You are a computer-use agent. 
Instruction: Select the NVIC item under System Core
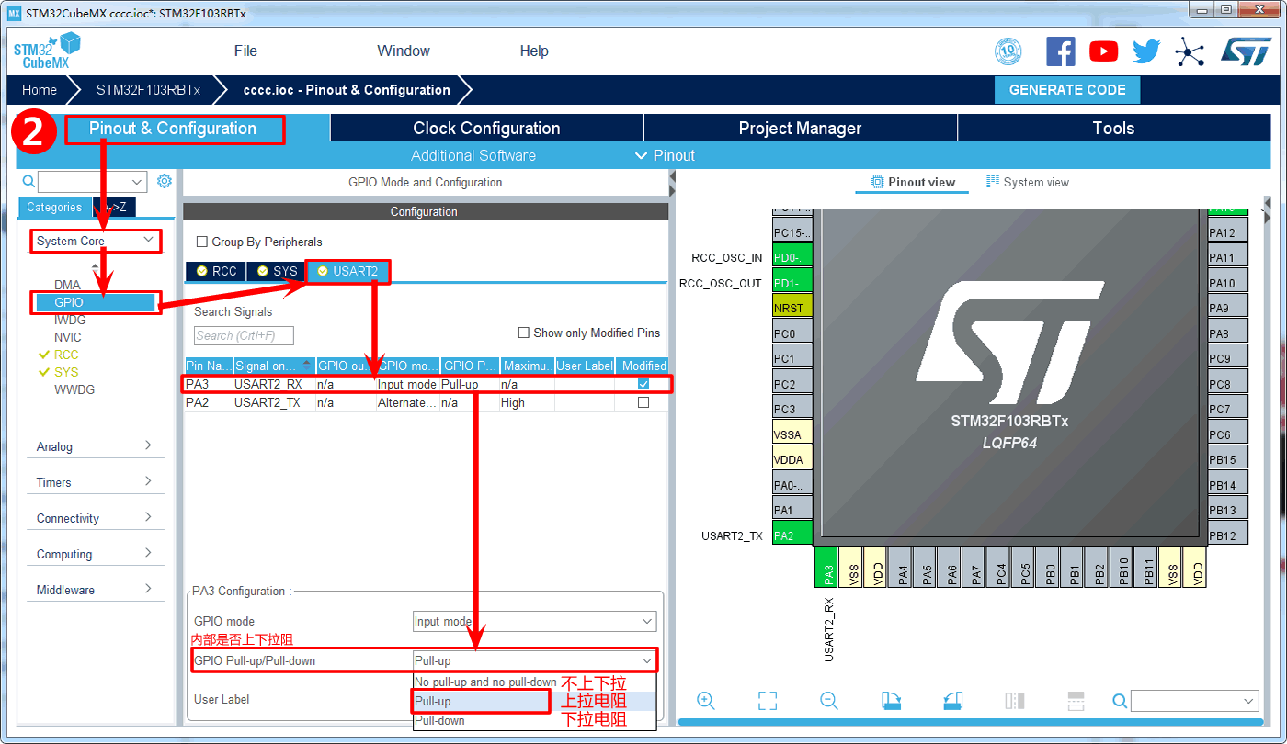[x=68, y=337]
